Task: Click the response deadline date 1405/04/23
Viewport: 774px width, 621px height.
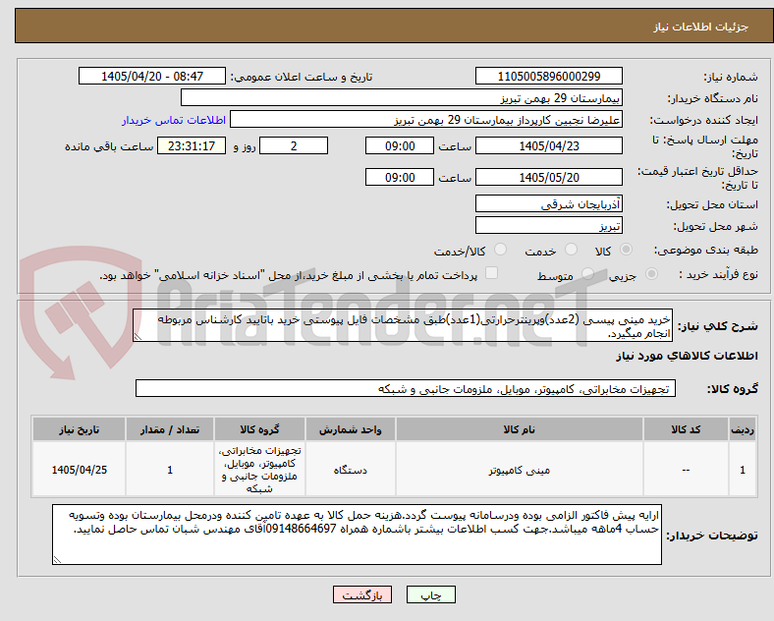Action: [549, 146]
